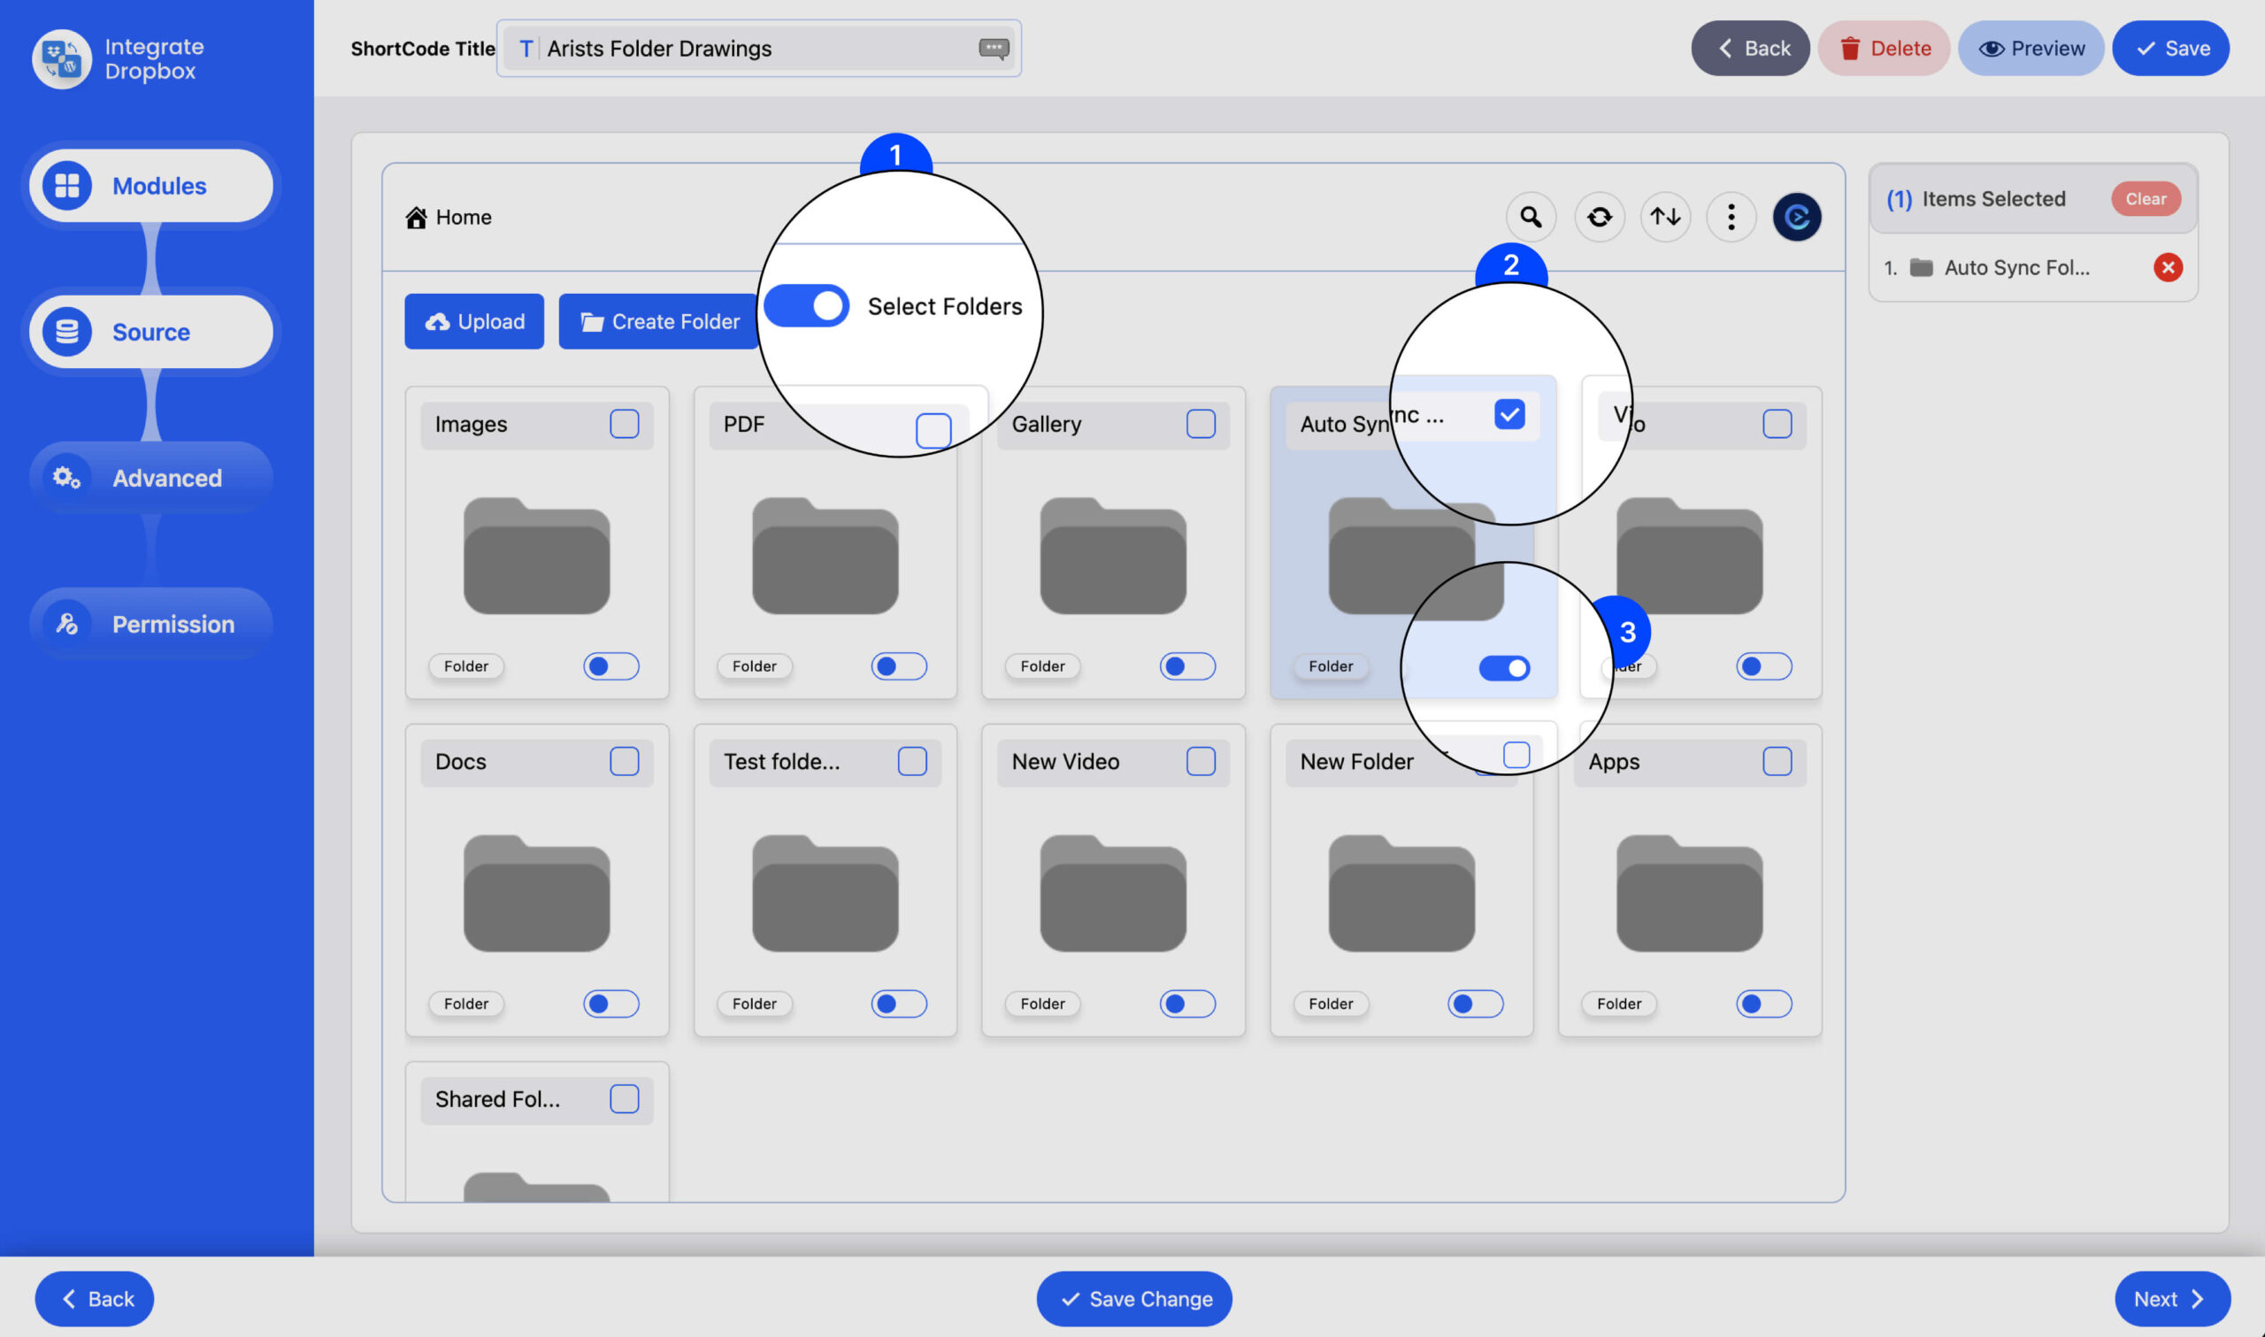Open the Test folde... folder icon
Screen dimensions: 2265x1337
coord(825,894)
